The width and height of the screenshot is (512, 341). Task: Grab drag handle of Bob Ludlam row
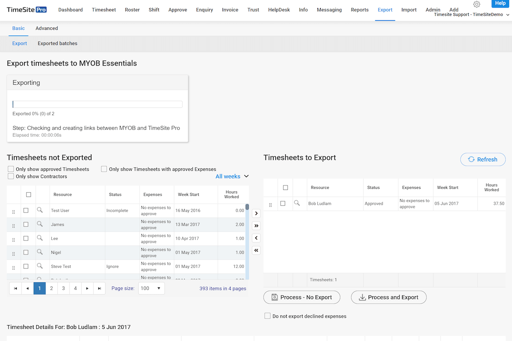coord(270,205)
